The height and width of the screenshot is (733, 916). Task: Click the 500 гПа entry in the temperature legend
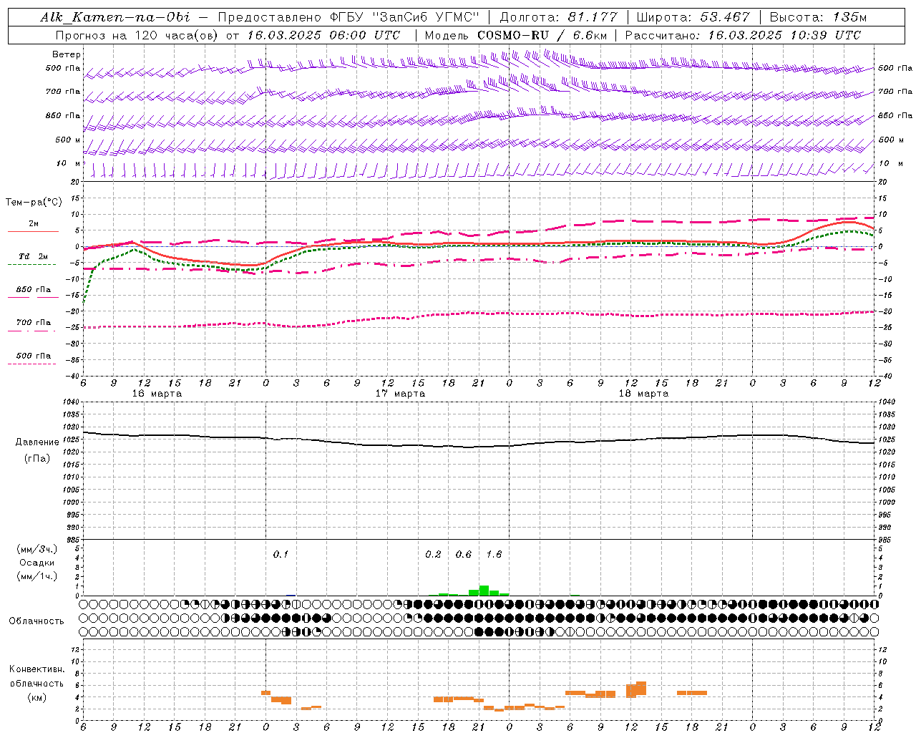coord(34,356)
